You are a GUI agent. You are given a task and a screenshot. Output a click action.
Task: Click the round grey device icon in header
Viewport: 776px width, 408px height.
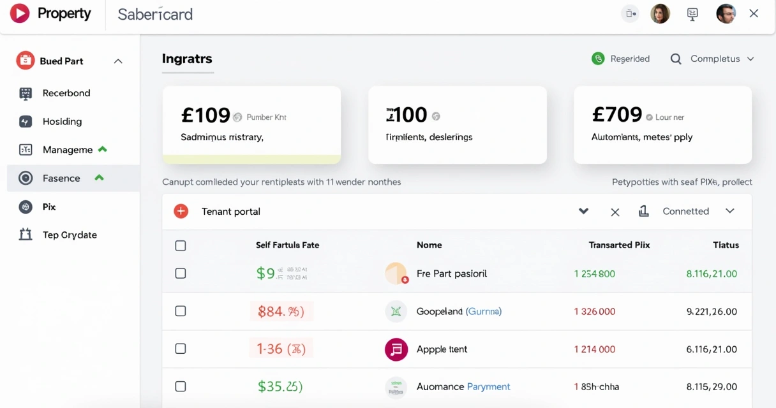click(x=630, y=13)
